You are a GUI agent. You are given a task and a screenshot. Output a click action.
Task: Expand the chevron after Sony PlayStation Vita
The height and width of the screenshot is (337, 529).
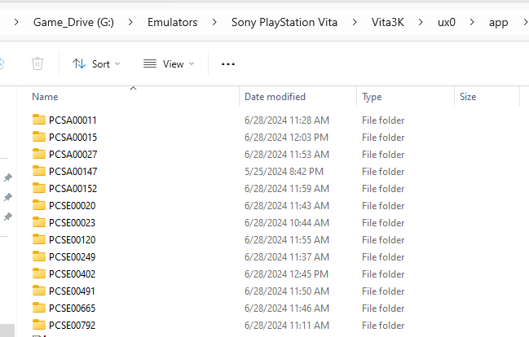[x=355, y=22]
